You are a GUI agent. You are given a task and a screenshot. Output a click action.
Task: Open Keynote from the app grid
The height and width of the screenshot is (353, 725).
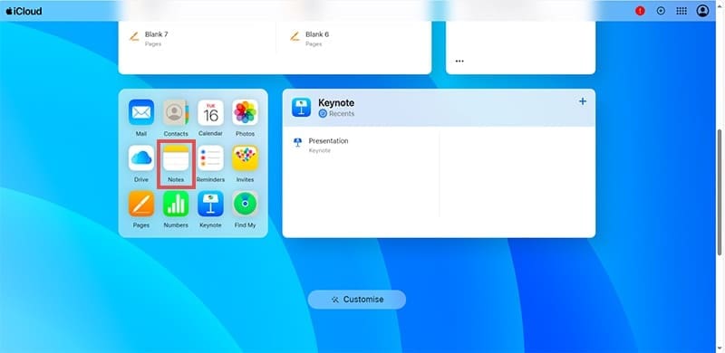point(210,204)
